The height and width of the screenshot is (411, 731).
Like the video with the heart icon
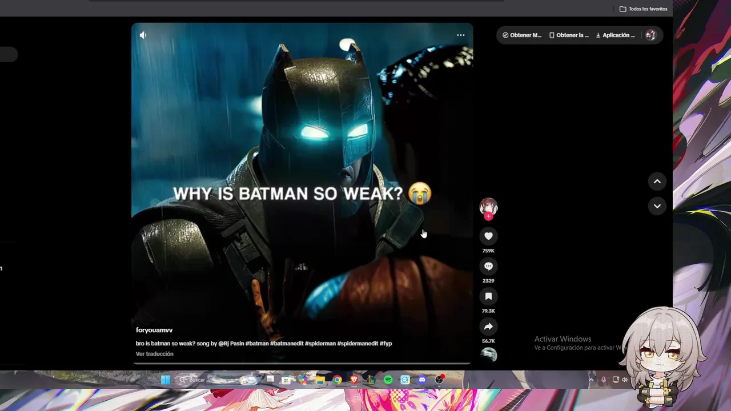[488, 236]
